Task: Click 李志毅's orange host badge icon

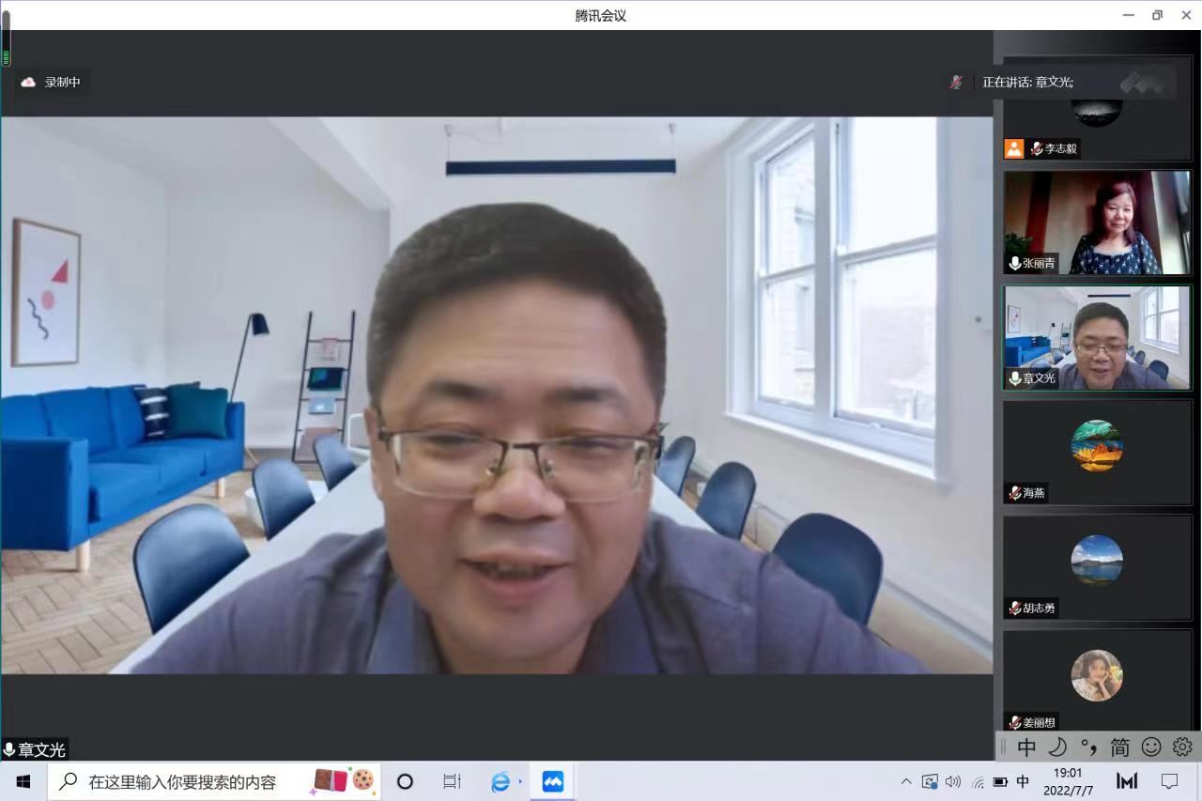Action: click(1013, 148)
